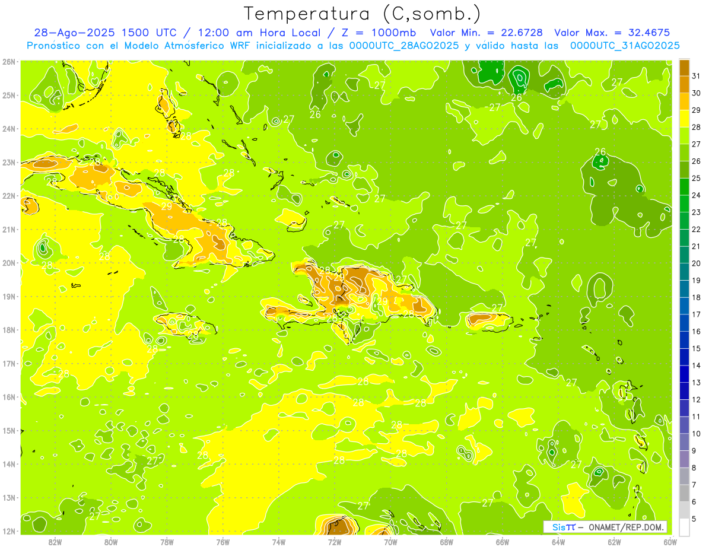Click color scale label '20'
This screenshot has height=550, width=712.
pyautogui.click(x=696, y=263)
